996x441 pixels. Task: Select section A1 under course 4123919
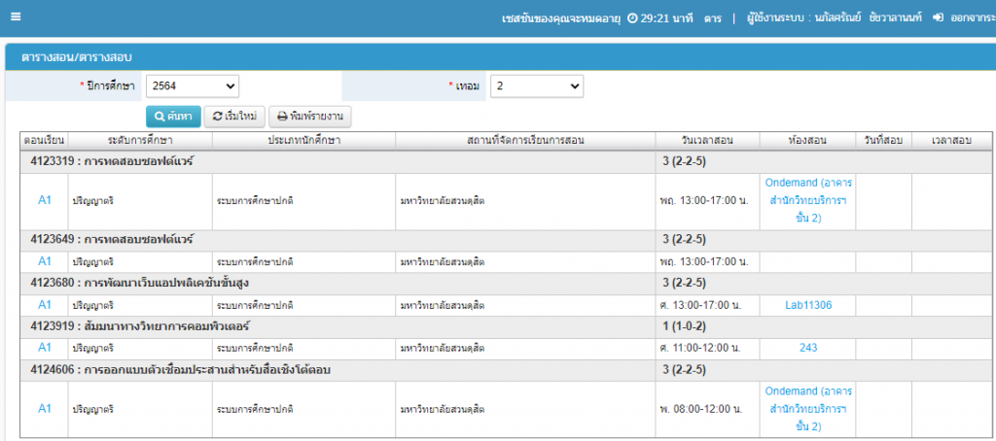coord(45,347)
